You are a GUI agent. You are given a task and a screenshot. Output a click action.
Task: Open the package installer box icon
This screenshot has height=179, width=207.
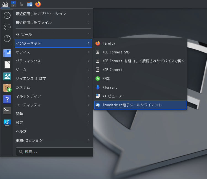[7, 88]
